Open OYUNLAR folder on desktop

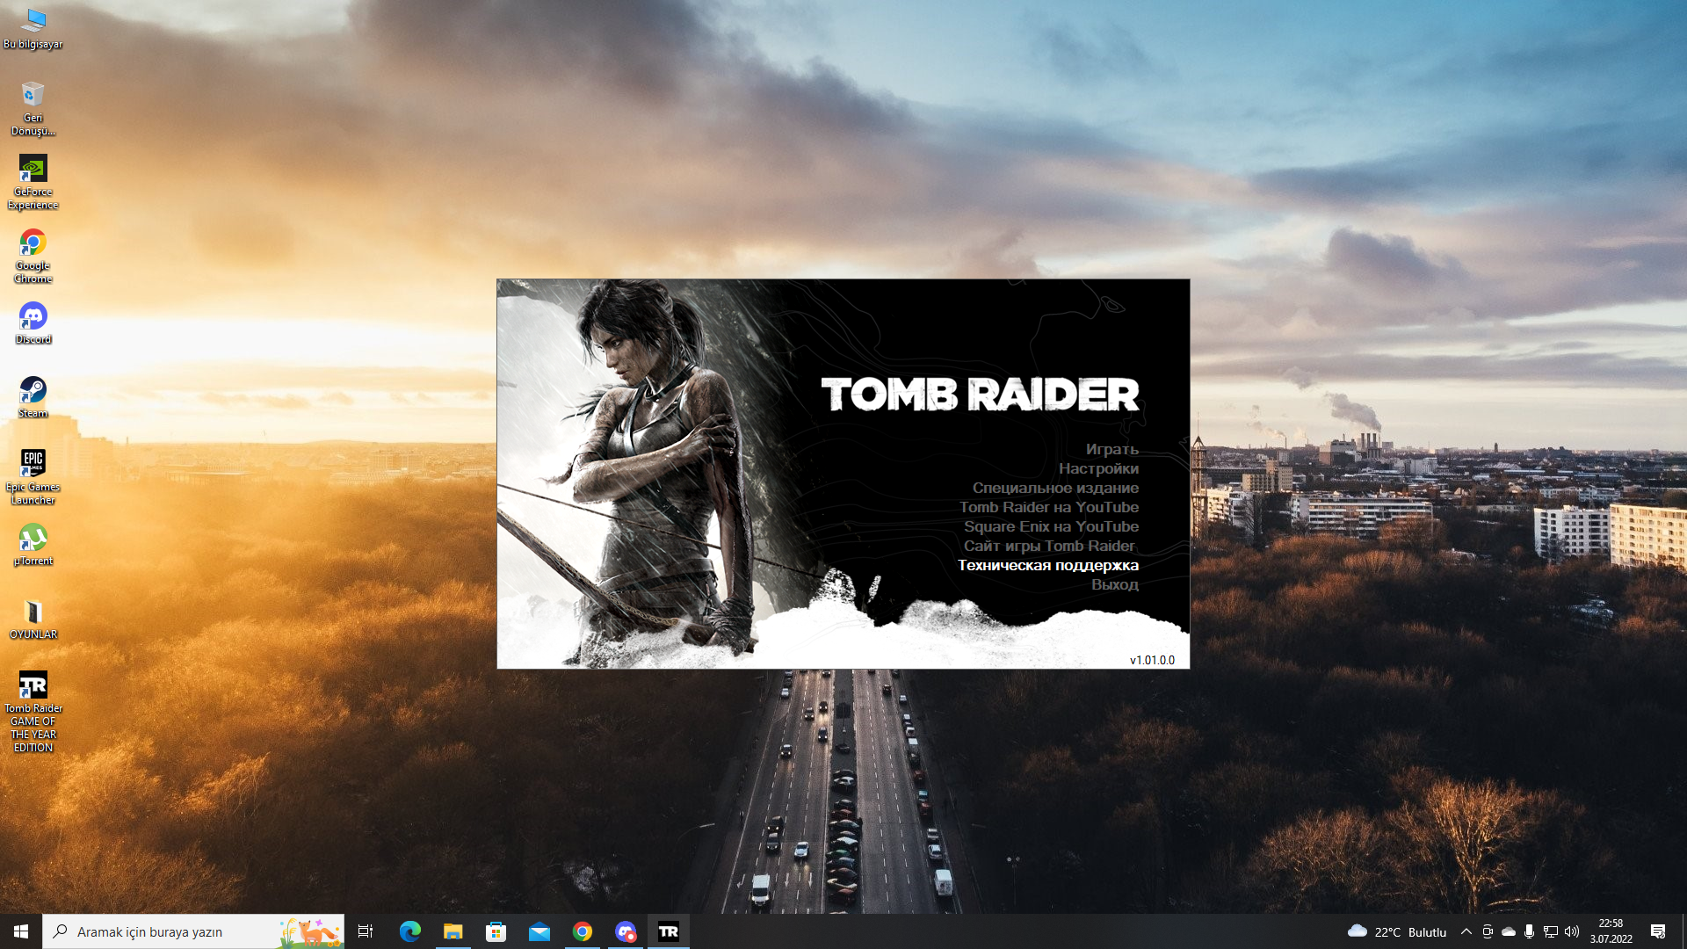pyautogui.click(x=33, y=612)
